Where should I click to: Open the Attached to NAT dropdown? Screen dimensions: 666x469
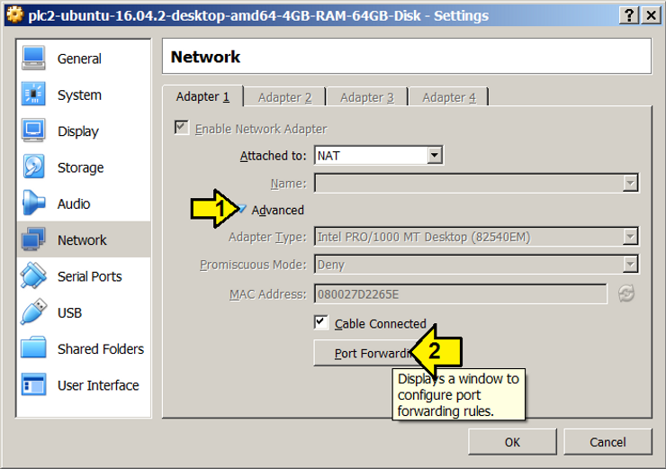coord(435,155)
